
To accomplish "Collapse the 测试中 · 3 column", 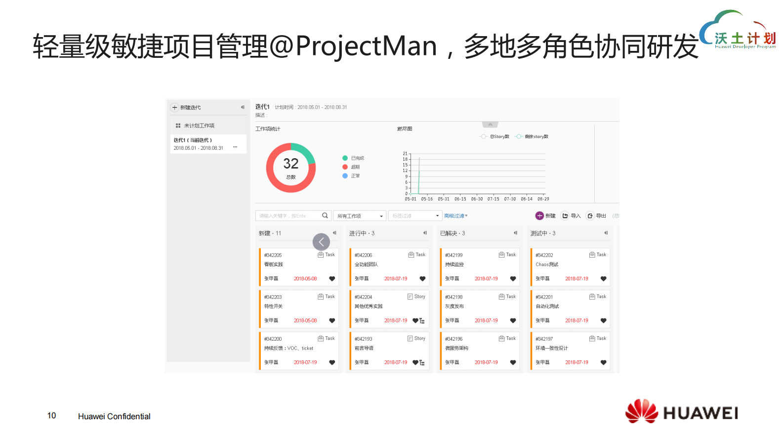I will (606, 233).
